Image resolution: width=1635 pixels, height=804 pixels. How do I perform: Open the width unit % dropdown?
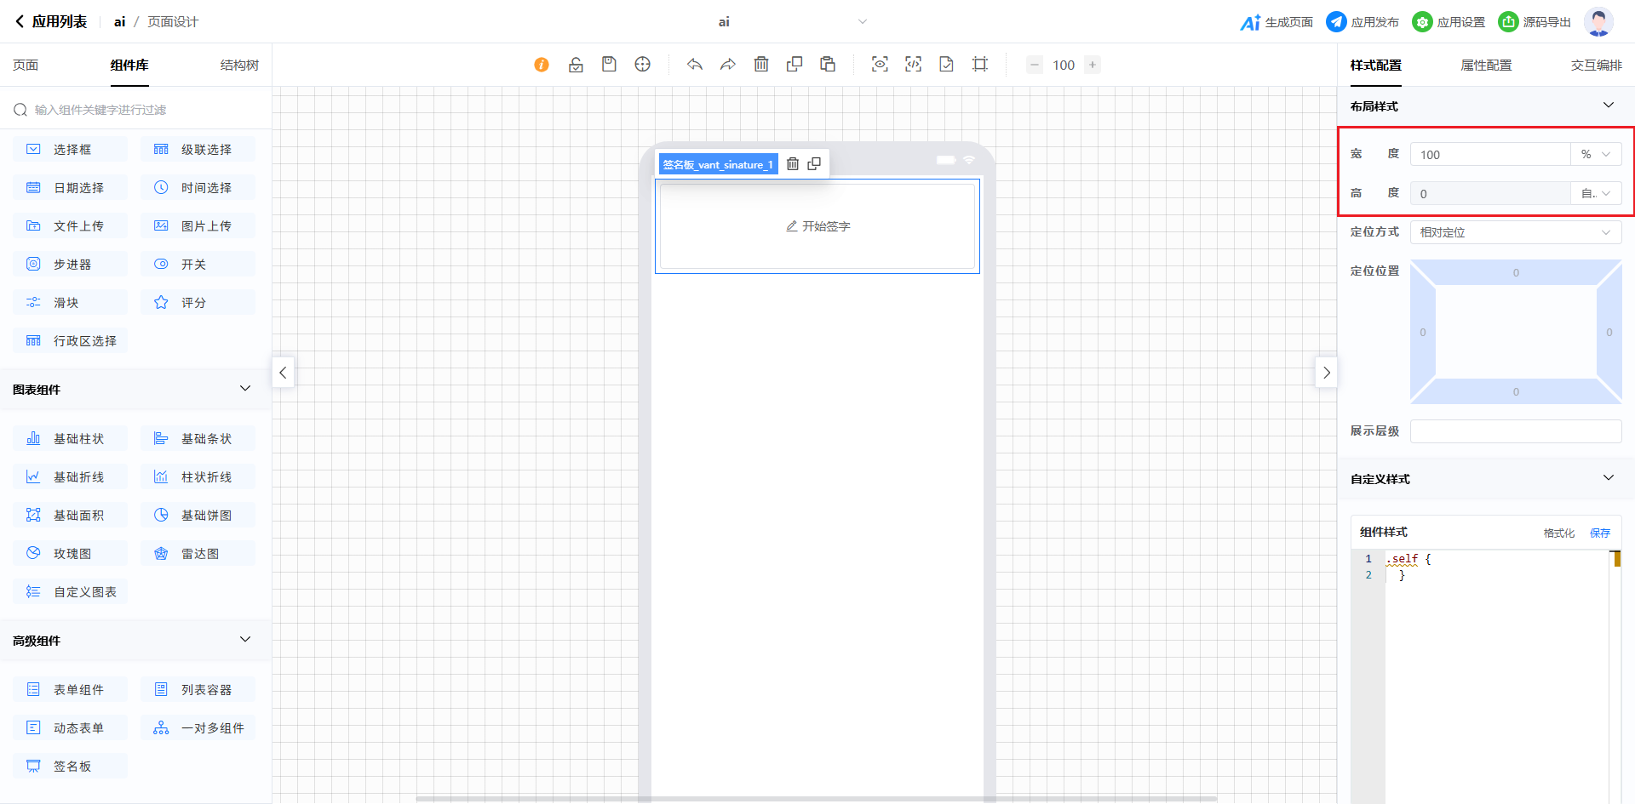[x=1596, y=155]
